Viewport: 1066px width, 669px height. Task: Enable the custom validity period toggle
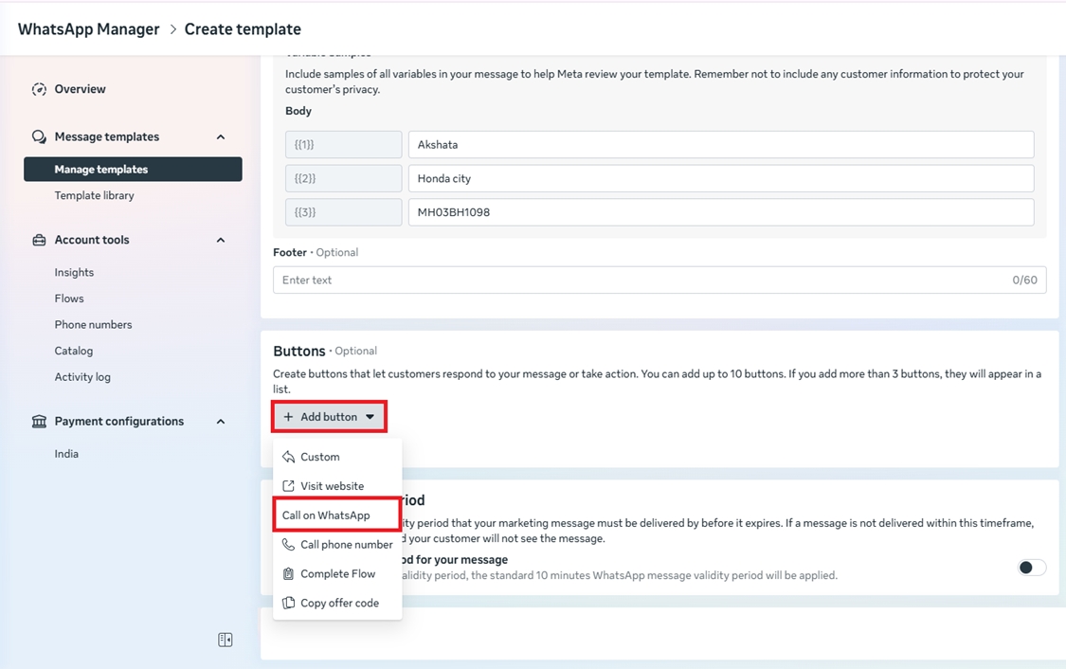tap(1031, 568)
